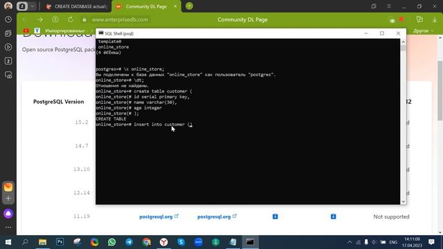Open Photoshop from the taskbar
The height and width of the screenshot is (249, 443).
coord(60,242)
